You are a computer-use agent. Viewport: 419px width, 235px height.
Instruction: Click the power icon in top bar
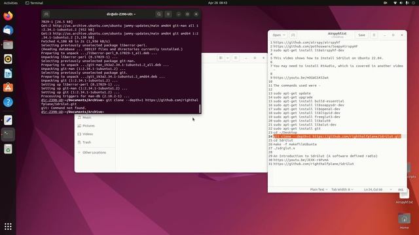point(413,3)
